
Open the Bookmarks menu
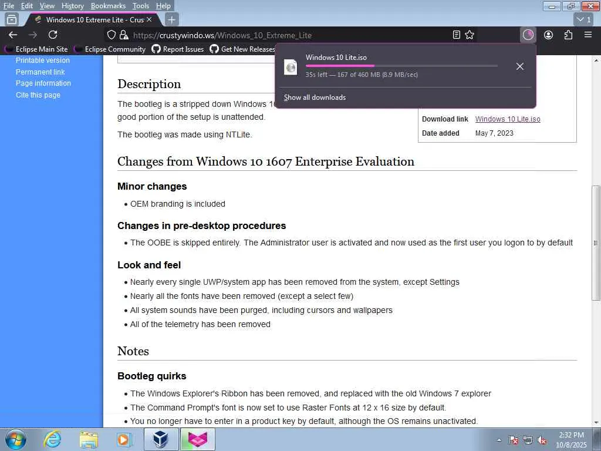(x=108, y=6)
